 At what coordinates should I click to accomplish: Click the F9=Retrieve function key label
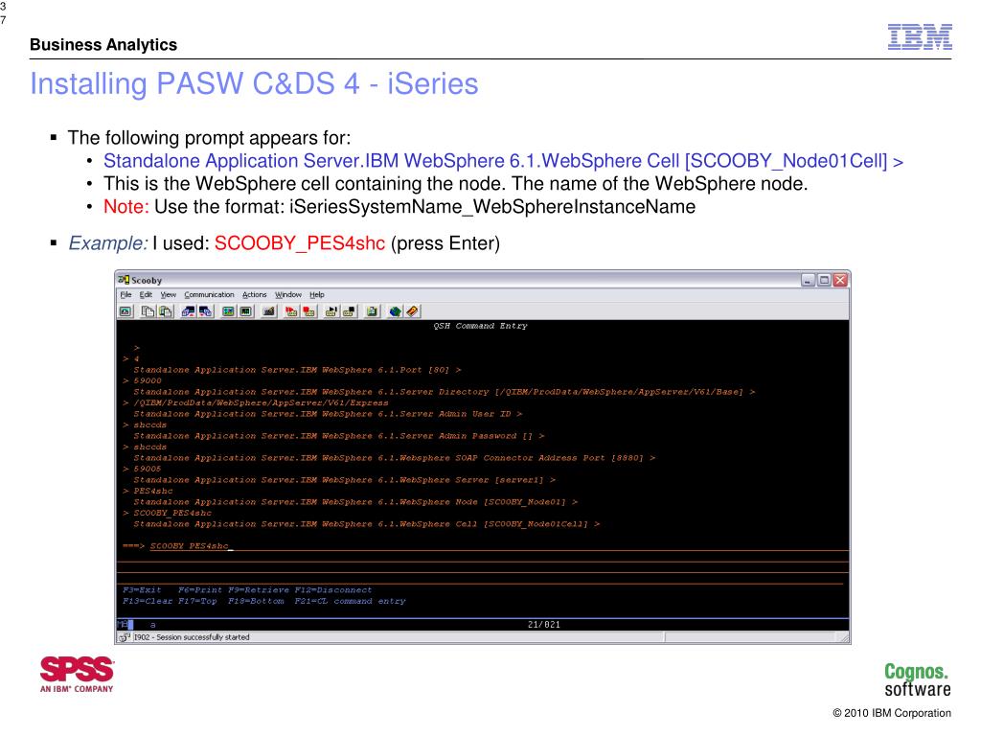tap(259, 590)
